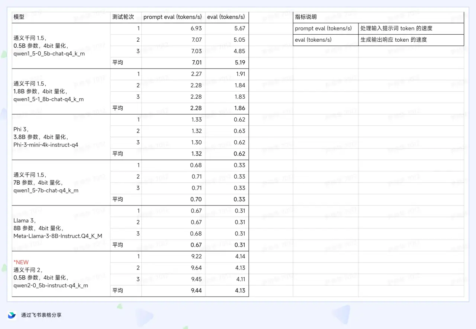Select the qwen1_5-7b-chat-q4_k_m model cell
Screen dimensions: 476x329
(61, 183)
